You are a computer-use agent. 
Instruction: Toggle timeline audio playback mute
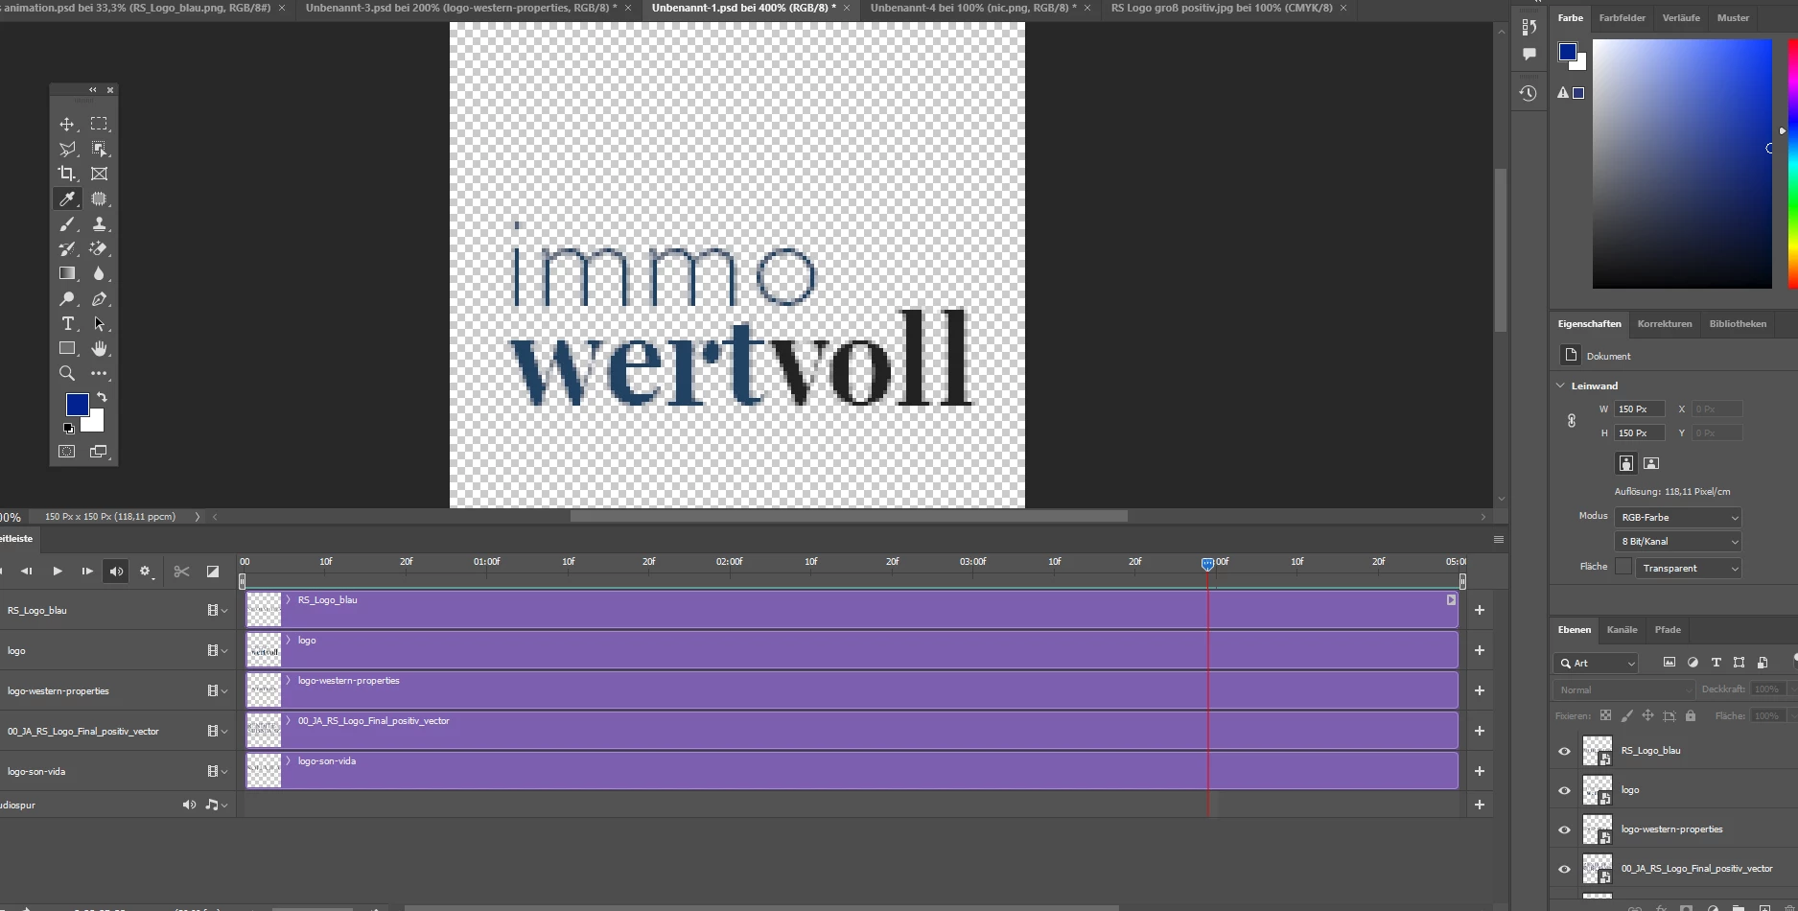(x=116, y=572)
